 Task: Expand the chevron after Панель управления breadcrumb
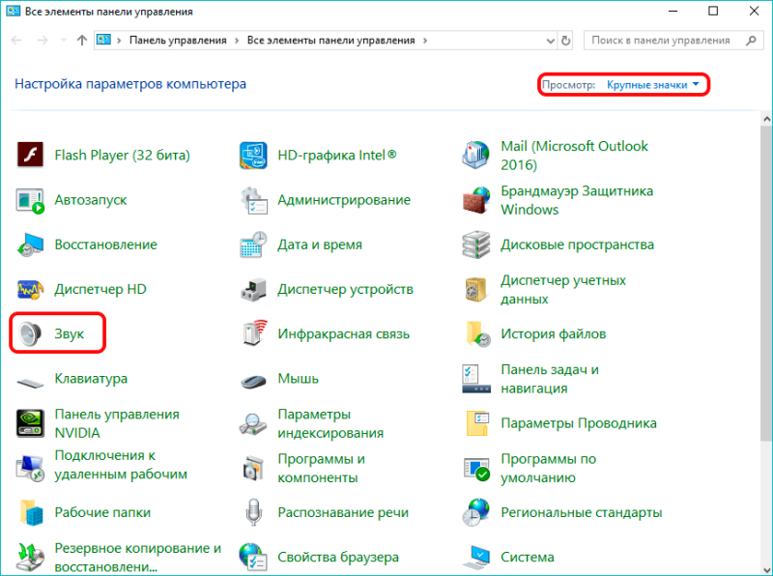point(237,41)
